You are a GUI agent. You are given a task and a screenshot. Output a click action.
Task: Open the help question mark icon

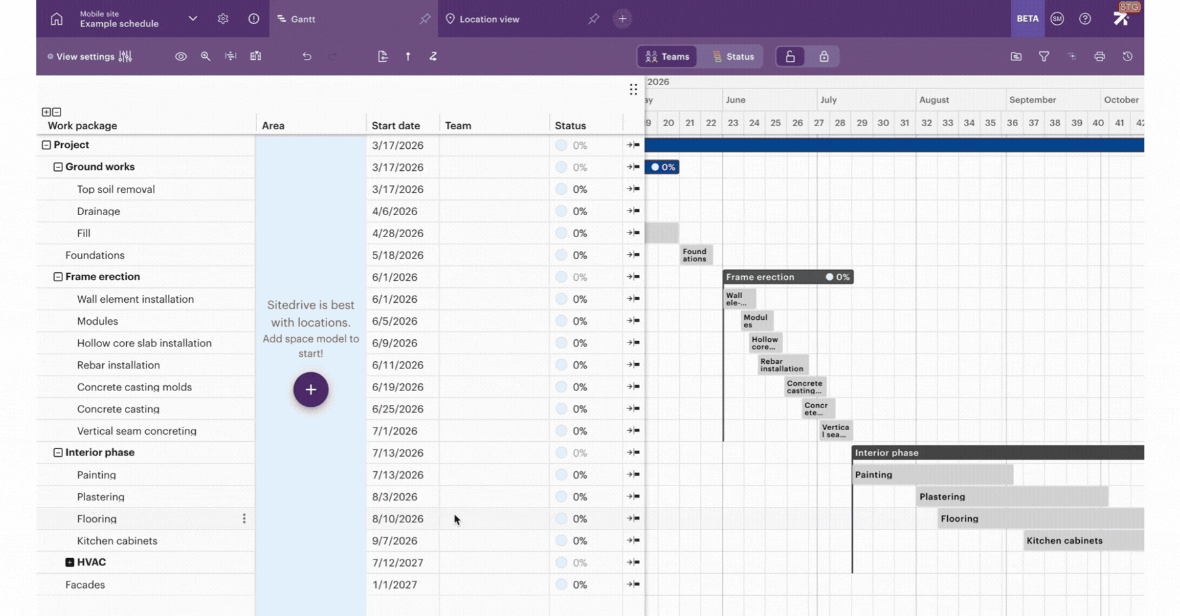pos(1085,19)
